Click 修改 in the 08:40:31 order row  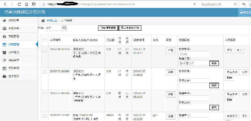214,107
